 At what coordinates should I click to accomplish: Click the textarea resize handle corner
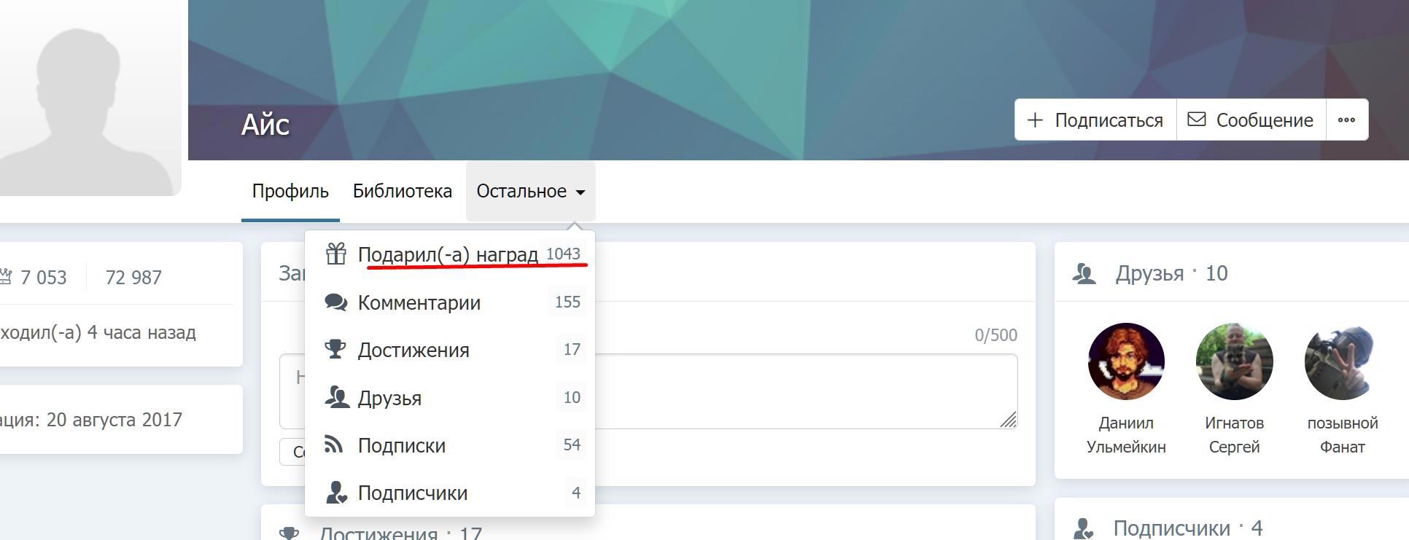1008,420
